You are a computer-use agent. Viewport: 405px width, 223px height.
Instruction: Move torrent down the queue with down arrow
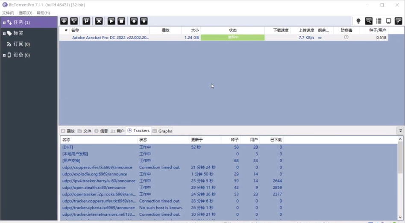click(x=144, y=21)
